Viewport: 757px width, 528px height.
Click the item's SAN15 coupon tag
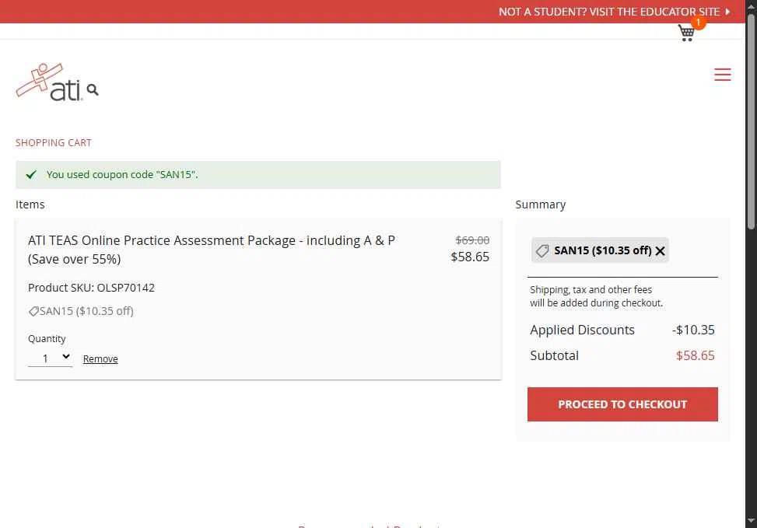[81, 311]
